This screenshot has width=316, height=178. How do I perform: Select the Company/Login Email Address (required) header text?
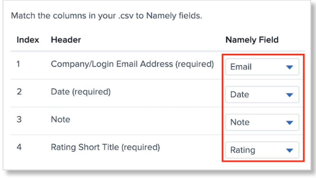(x=132, y=64)
